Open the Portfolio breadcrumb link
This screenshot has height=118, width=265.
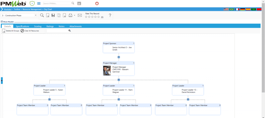tap(8, 9)
